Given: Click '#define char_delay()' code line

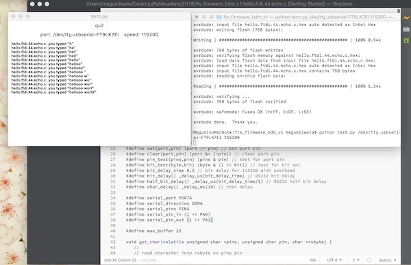Looking at the screenshot, I should point(189,187).
